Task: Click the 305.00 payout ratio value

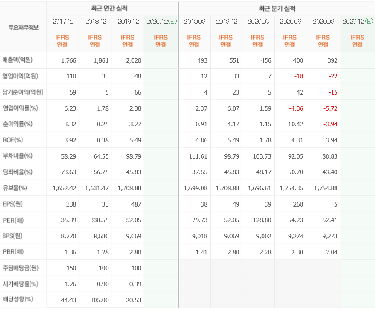Action: click(99, 300)
